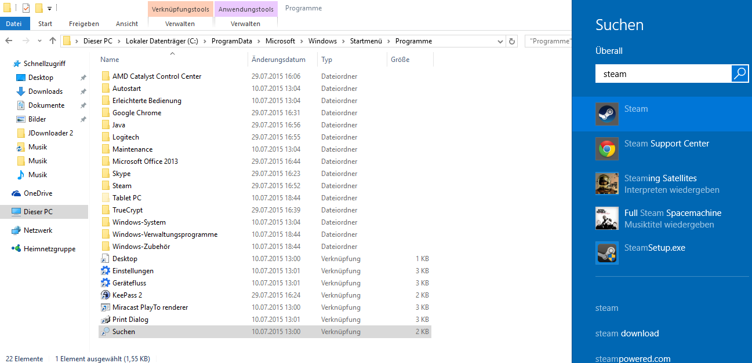Select Dokumente in Schnellzugriff list

tap(46, 105)
